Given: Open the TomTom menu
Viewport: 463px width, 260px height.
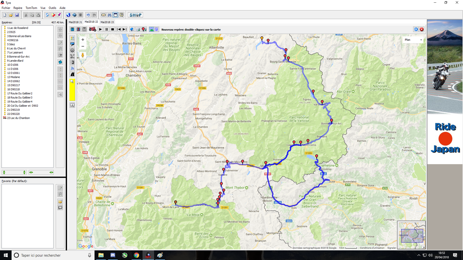Looking at the screenshot, I should point(31,8).
